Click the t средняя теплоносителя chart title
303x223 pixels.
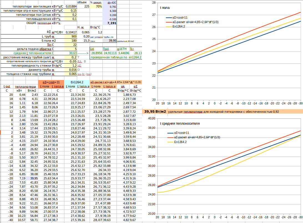180,123
